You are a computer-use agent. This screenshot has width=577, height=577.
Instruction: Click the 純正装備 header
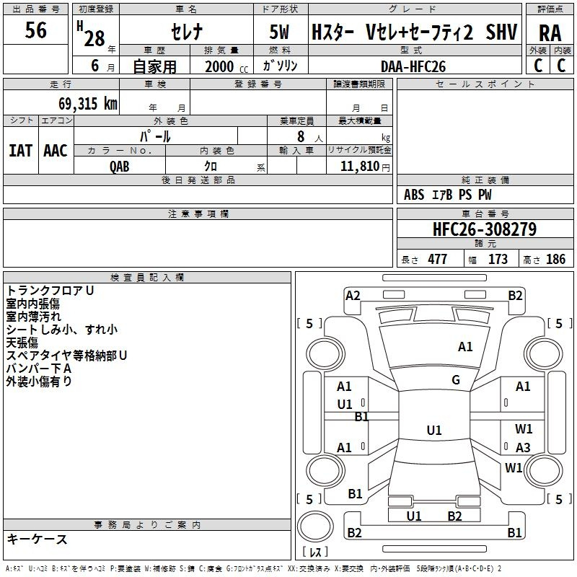pos(485,180)
